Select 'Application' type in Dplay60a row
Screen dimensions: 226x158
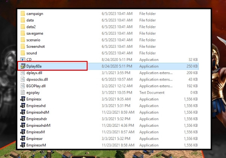pyautogui.click(x=149, y=66)
